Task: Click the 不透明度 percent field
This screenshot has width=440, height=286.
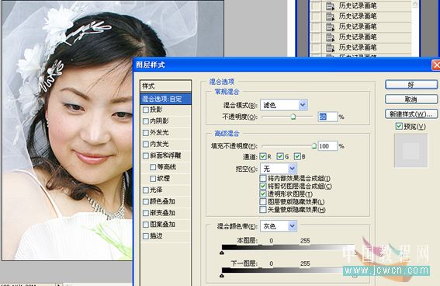Action: [x=327, y=117]
